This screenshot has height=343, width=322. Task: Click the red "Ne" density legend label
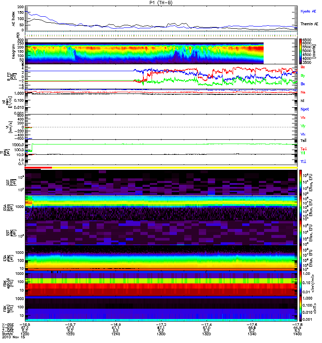click(x=303, y=92)
